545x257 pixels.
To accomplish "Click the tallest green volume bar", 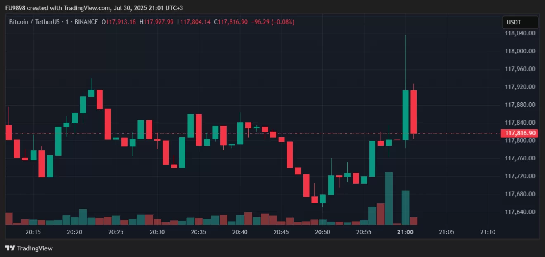I will [389, 198].
